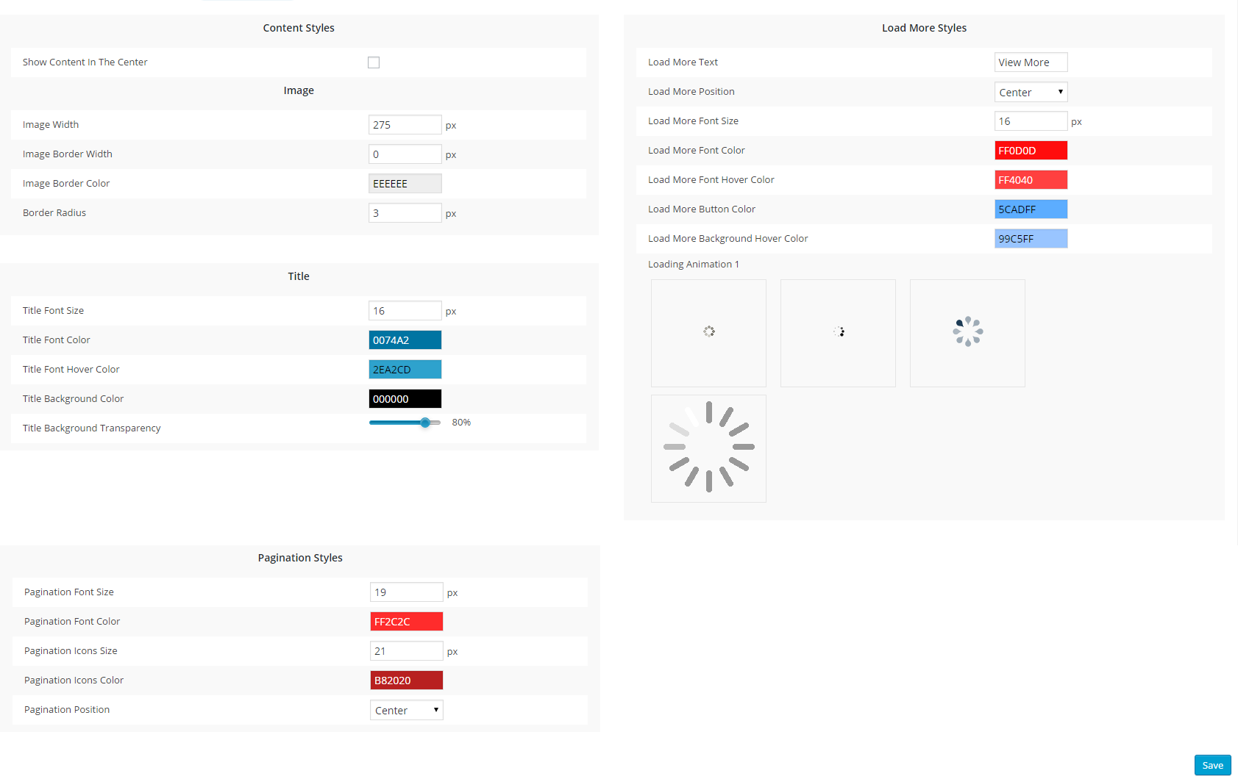
Task: Adjust the Title Background Transparency slider handle
Action: tap(425, 423)
